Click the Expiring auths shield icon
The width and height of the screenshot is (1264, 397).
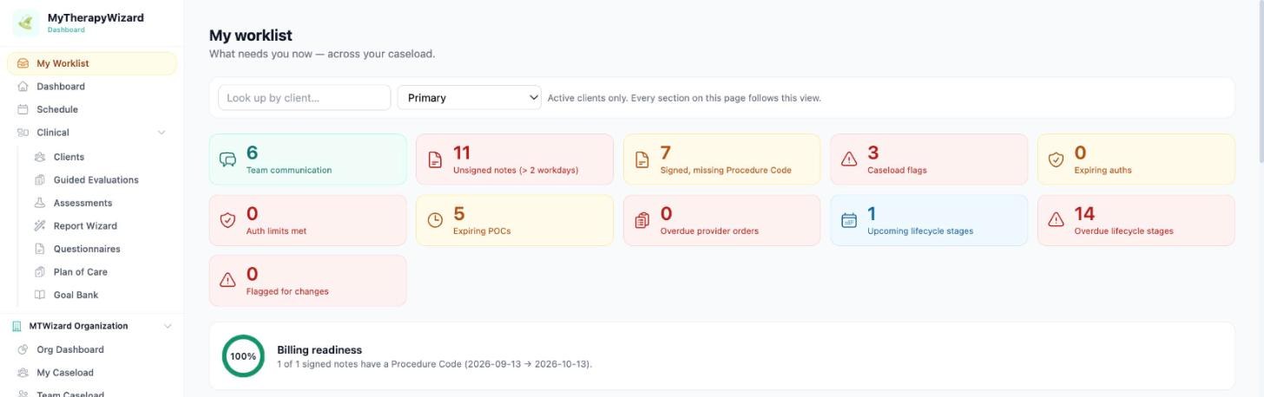tap(1056, 159)
